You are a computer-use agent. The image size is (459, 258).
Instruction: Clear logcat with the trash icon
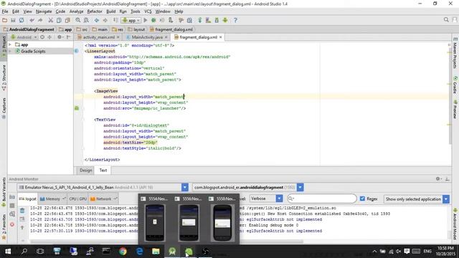(x=22, y=211)
